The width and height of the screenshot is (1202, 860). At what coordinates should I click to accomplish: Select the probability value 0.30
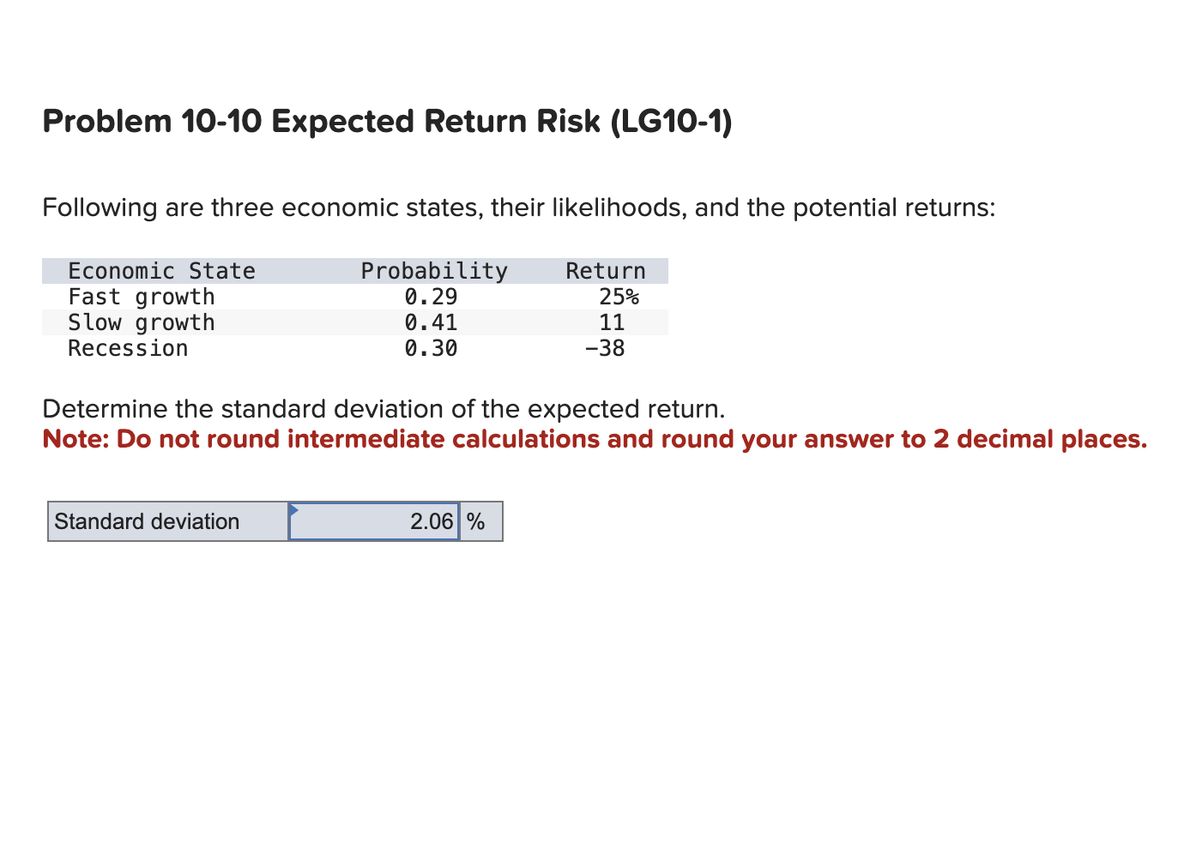click(432, 348)
